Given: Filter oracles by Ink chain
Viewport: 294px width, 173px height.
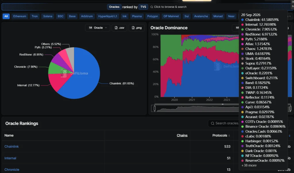Looking at the screenshot, I should (125, 16).
